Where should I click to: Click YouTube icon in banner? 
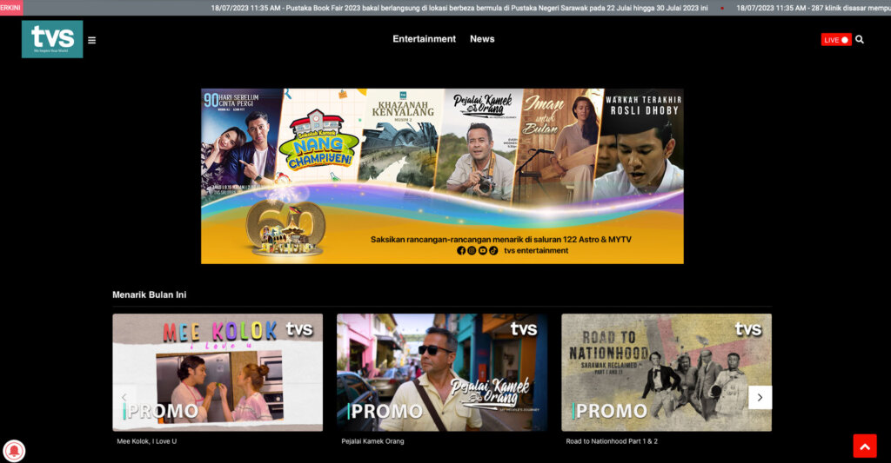(482, 250)
